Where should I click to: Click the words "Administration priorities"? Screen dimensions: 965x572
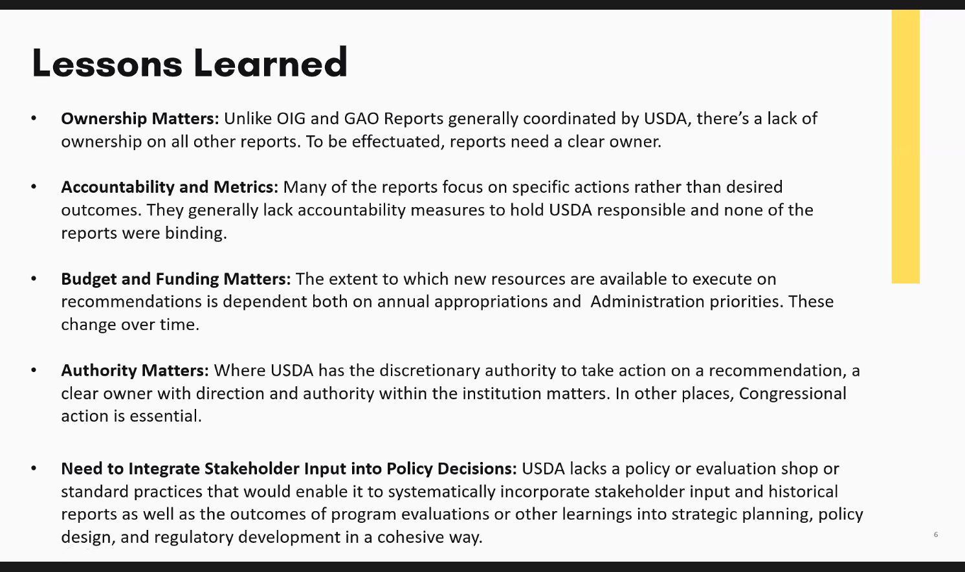pos(684,302)
